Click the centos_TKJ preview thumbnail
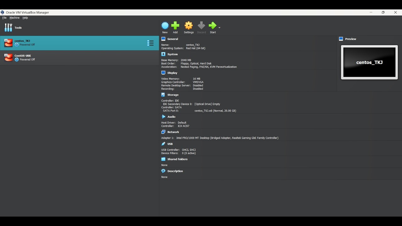The width and height of the screenshot is (402, 226). point(369,62)
